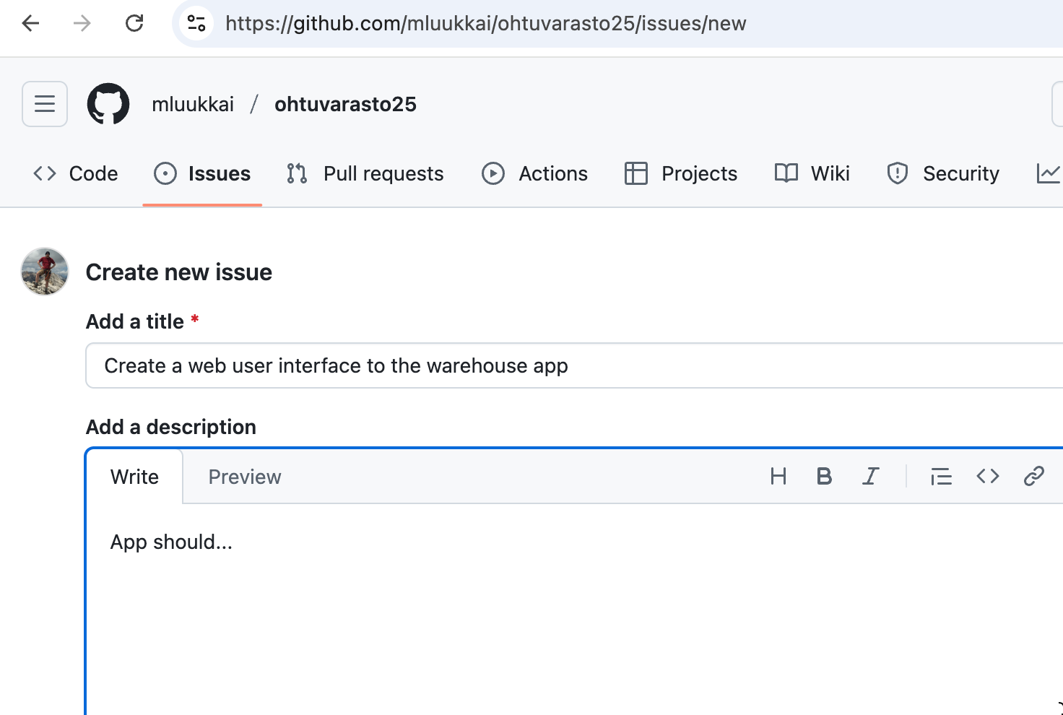Insert a heading with H icon
The image size is (1063, 715).
778,477
